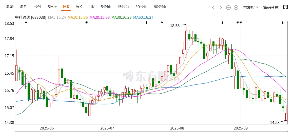
Task: Click the 14.53 low price annotation
Action: [275, 123]
